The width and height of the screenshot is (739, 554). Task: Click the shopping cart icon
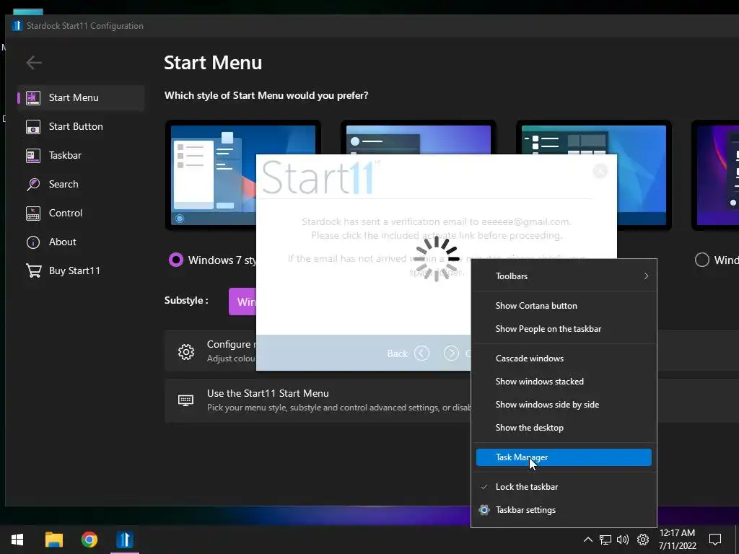pyautogui.click(x=33, y=271)
